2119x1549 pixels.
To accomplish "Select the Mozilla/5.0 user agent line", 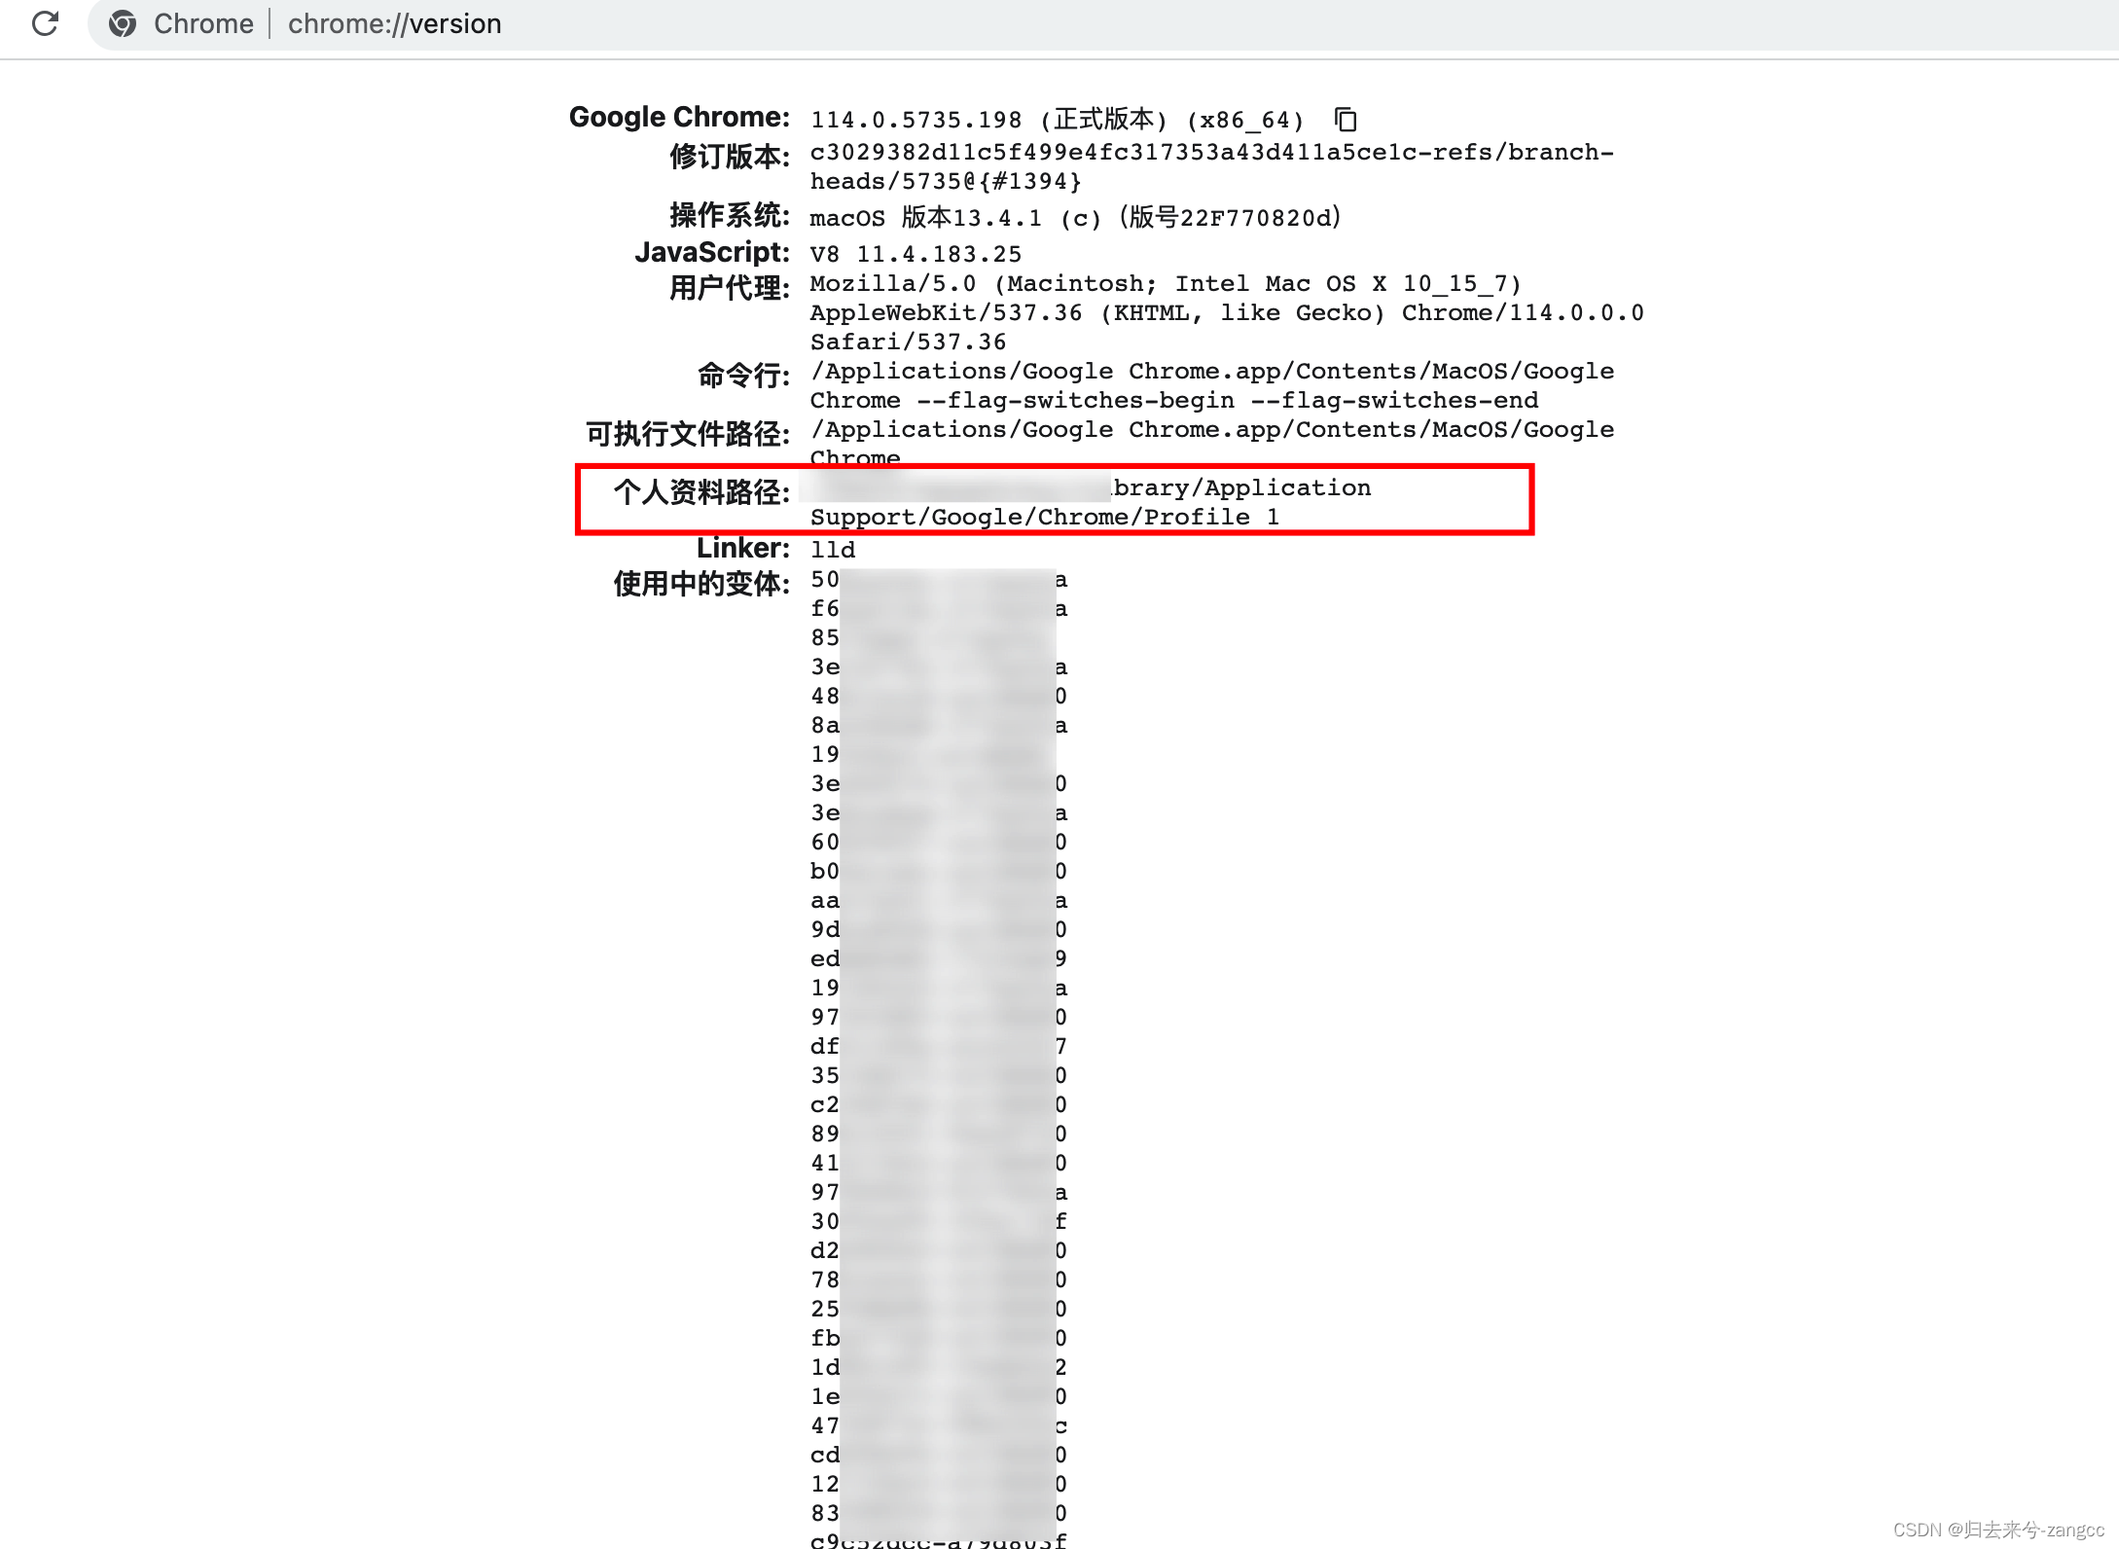I will (1166, 283).
